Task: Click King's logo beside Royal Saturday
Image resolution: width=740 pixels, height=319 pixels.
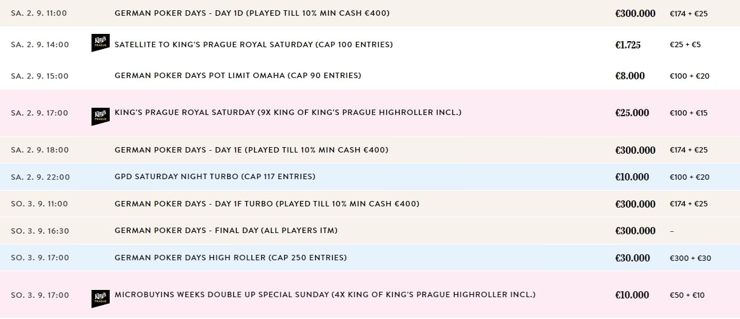Action: click(100, 116)
